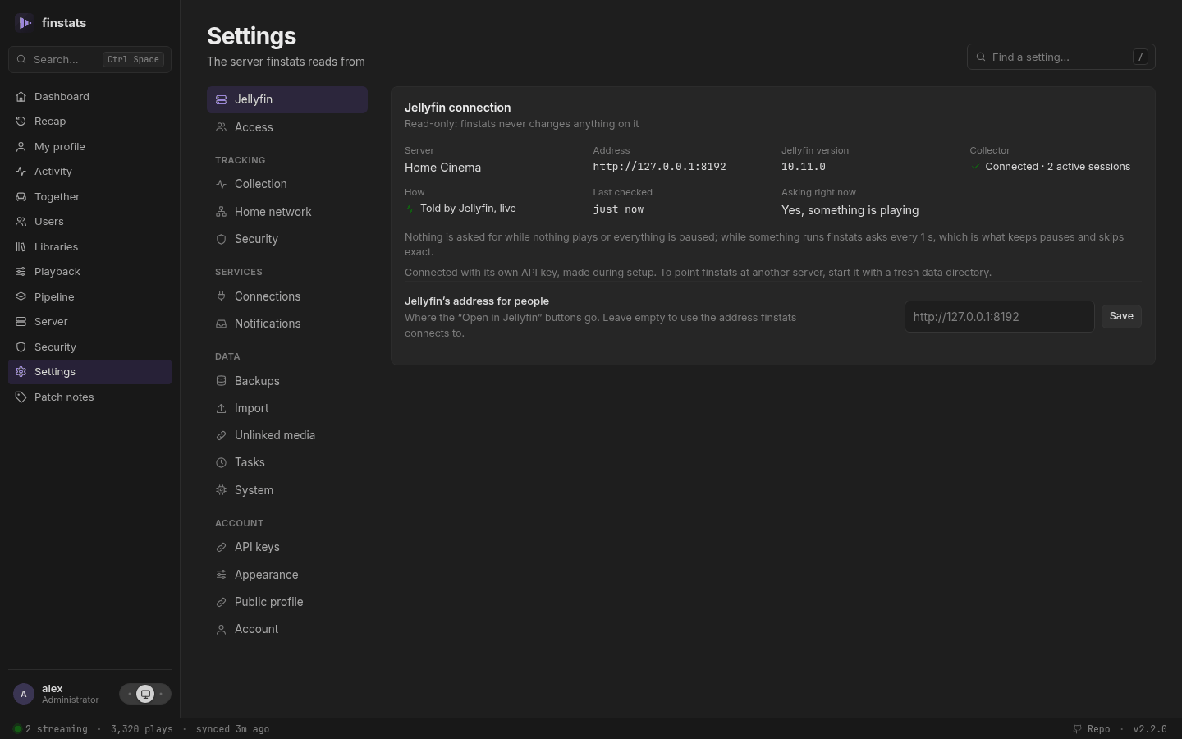
Task: Open Libraries via its books icon
Action: point(21,246)
